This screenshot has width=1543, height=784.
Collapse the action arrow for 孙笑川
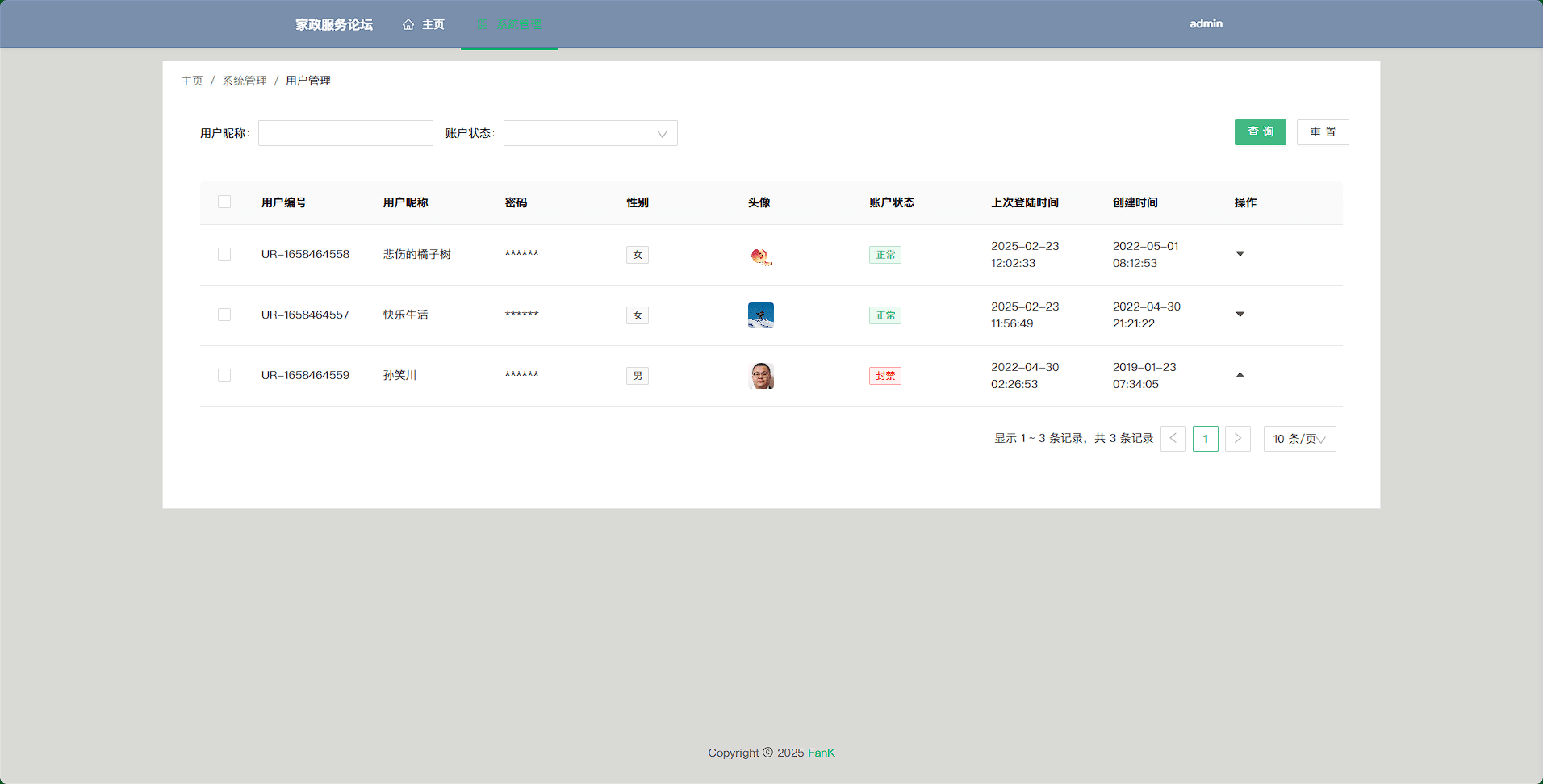pos(1240,375)
